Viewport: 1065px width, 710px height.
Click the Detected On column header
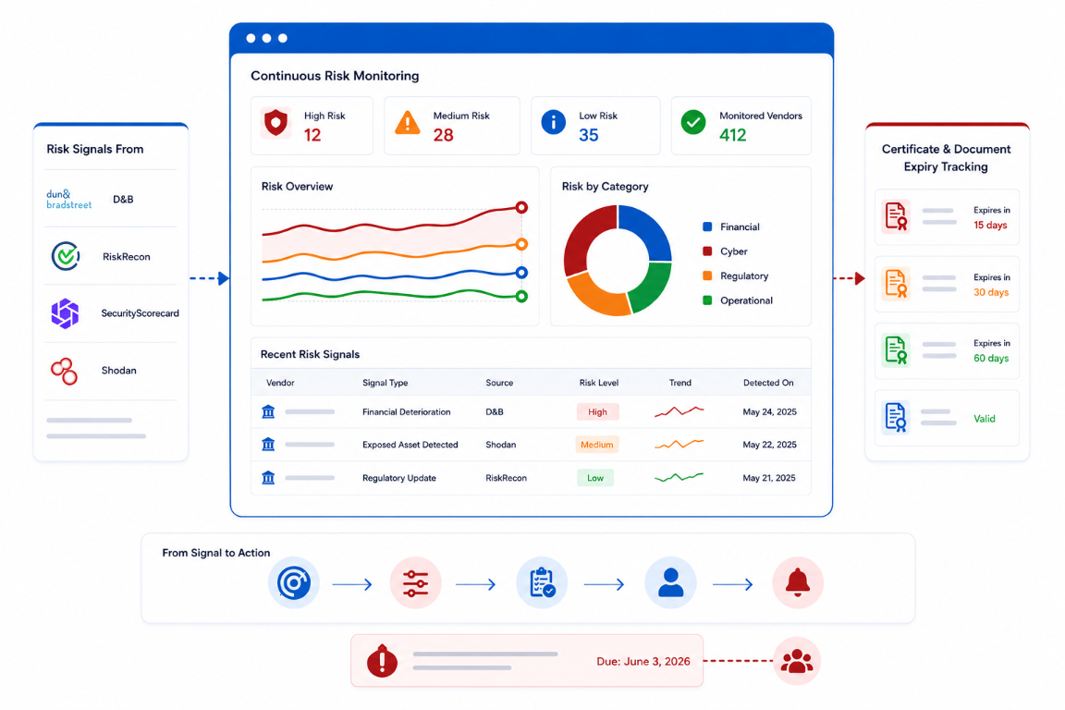click(x=768, y=383)
